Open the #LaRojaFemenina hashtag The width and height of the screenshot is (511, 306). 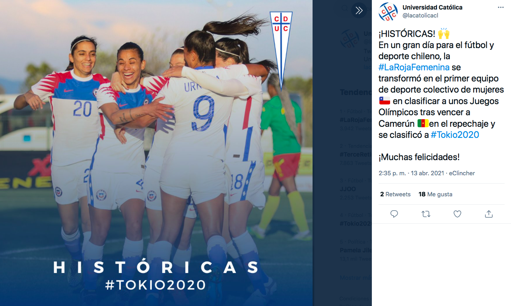(x=414, y=67)
